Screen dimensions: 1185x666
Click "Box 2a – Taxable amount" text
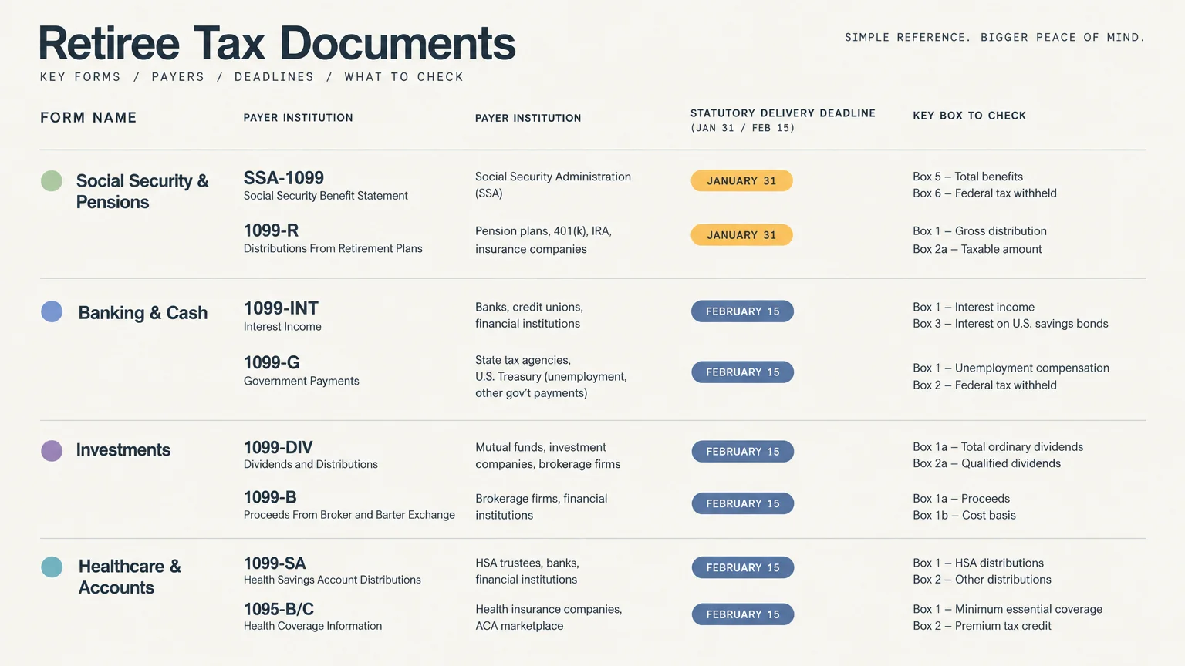(x=977, y=249)
